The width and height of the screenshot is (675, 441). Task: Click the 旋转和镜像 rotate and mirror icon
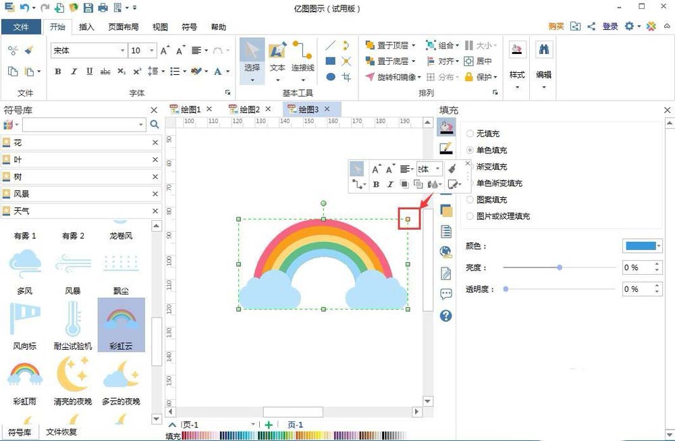point(369,76)
